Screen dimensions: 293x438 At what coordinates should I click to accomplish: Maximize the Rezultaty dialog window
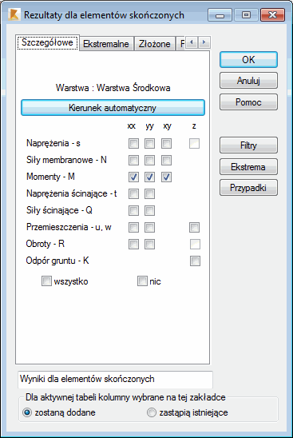(246, 15)
